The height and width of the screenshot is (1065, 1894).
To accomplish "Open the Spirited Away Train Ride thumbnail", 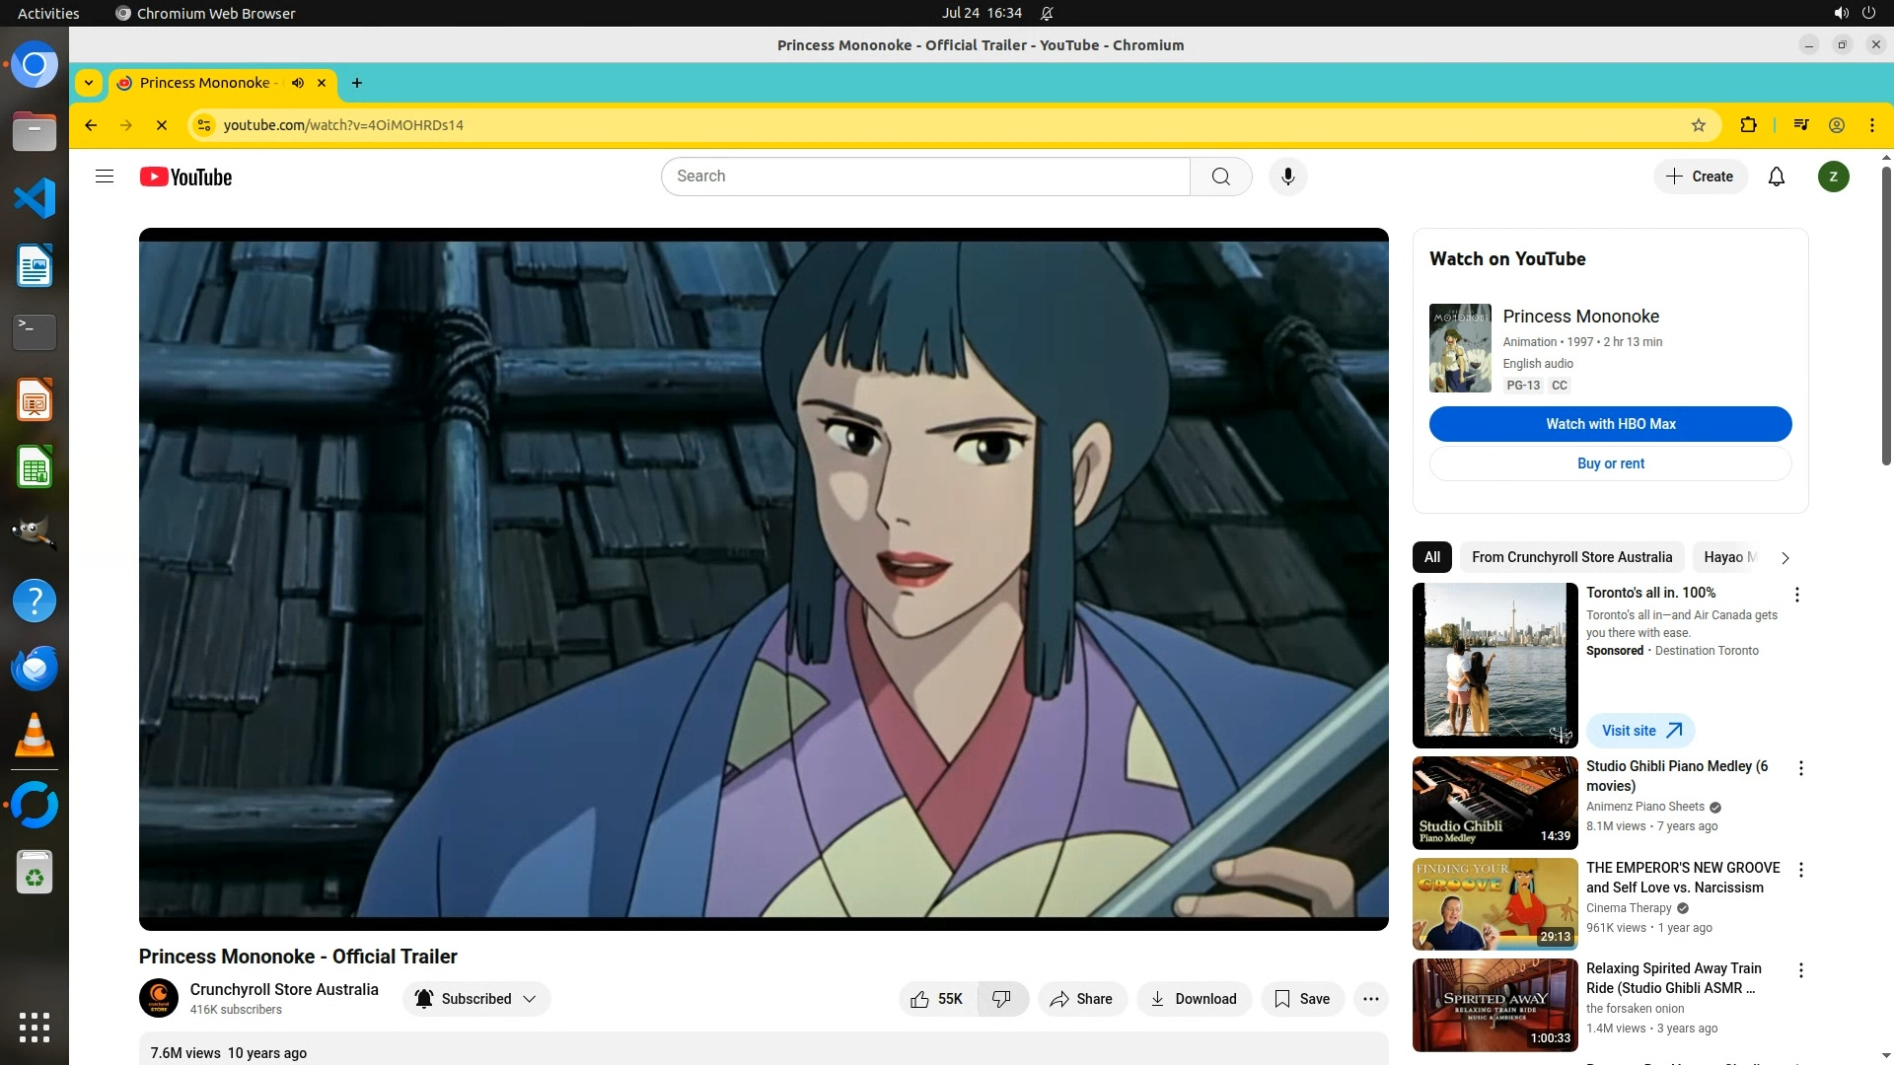I will tap(1494, 1005).
